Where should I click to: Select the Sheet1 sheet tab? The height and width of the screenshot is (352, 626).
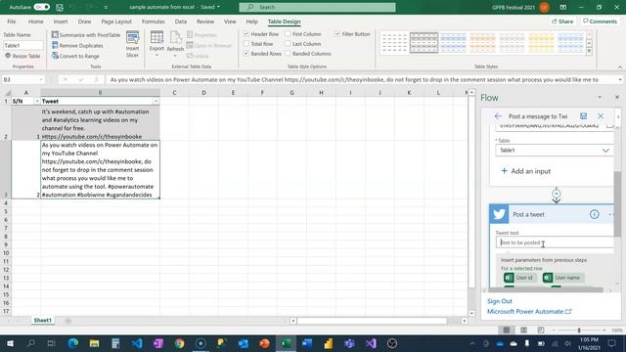[x=42, y=321]
